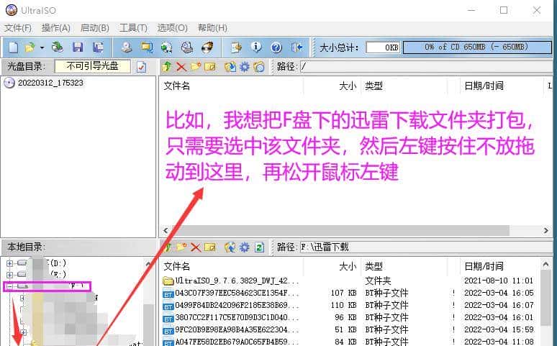Click the disc pane horizontal scrollbar thumb
The image size is (557, 346).
(340, 231)
